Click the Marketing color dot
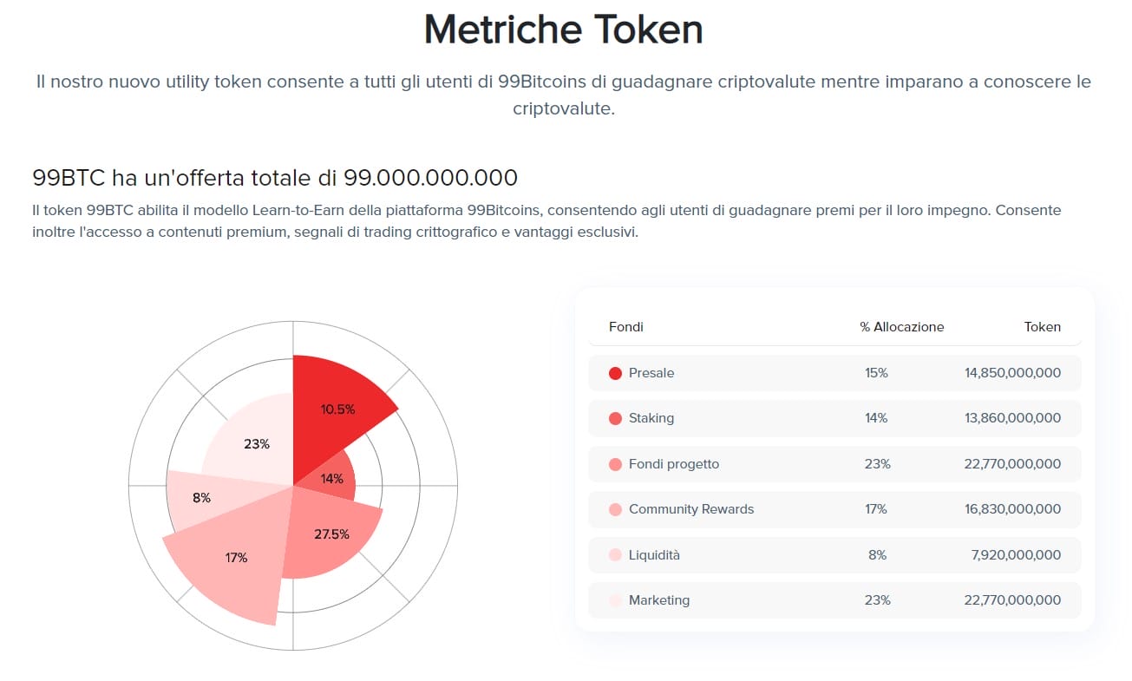 [x=616, y=600]
